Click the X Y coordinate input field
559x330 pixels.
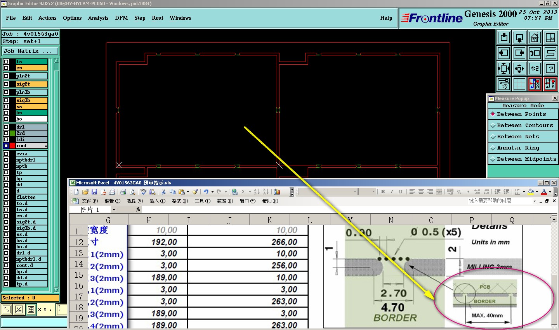click(62, 309)
